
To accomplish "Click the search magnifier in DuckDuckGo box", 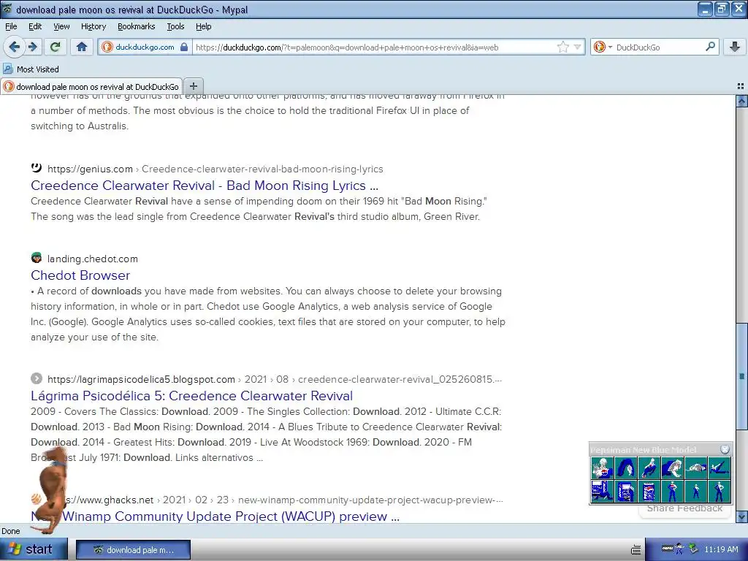I will click(710, 47).
